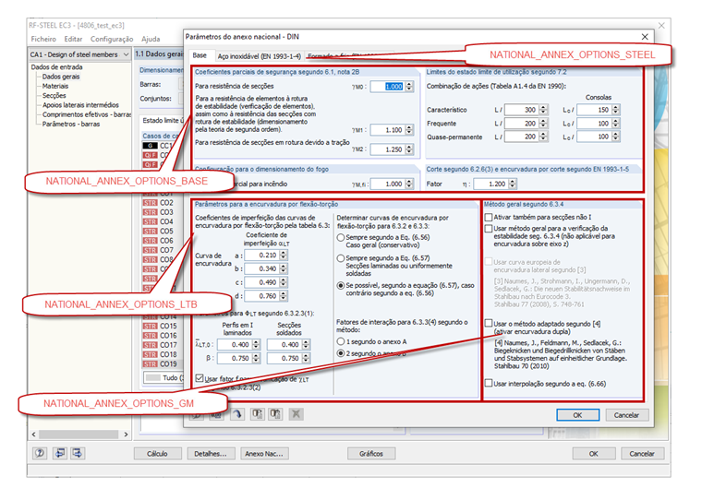Open the Ajuda menu

pyautogui.click(x=151, y=39)
